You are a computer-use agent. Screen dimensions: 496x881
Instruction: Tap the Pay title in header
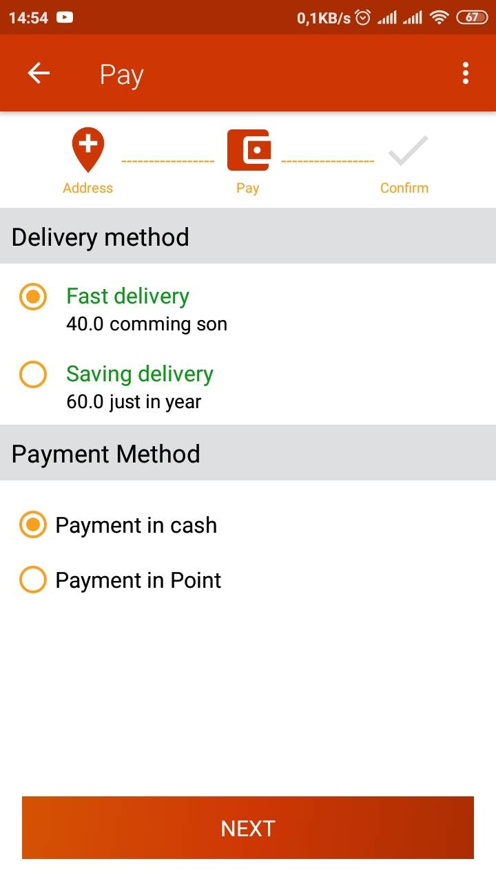121,74
